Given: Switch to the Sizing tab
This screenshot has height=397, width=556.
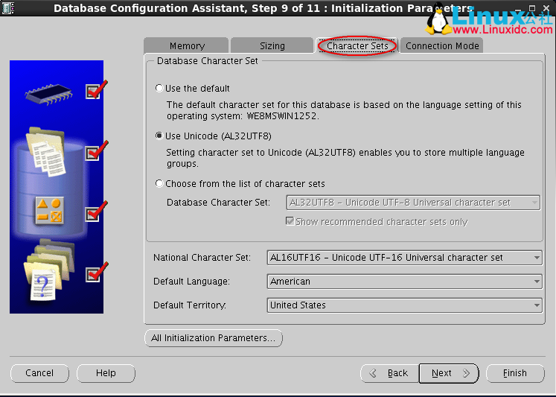Looking at the screenshot, I should point(272,45).
